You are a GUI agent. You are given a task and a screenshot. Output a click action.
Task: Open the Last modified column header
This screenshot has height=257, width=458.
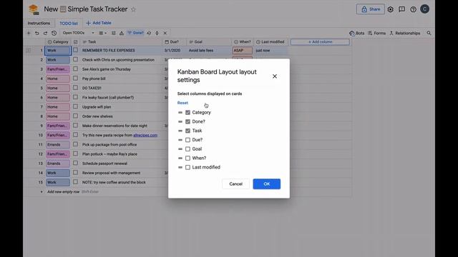click(271, 42)
